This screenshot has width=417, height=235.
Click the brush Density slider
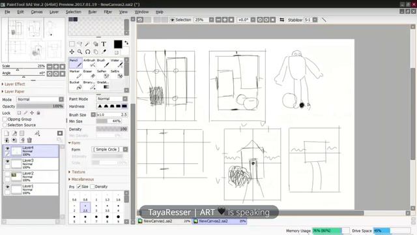[x=112, y=129]
